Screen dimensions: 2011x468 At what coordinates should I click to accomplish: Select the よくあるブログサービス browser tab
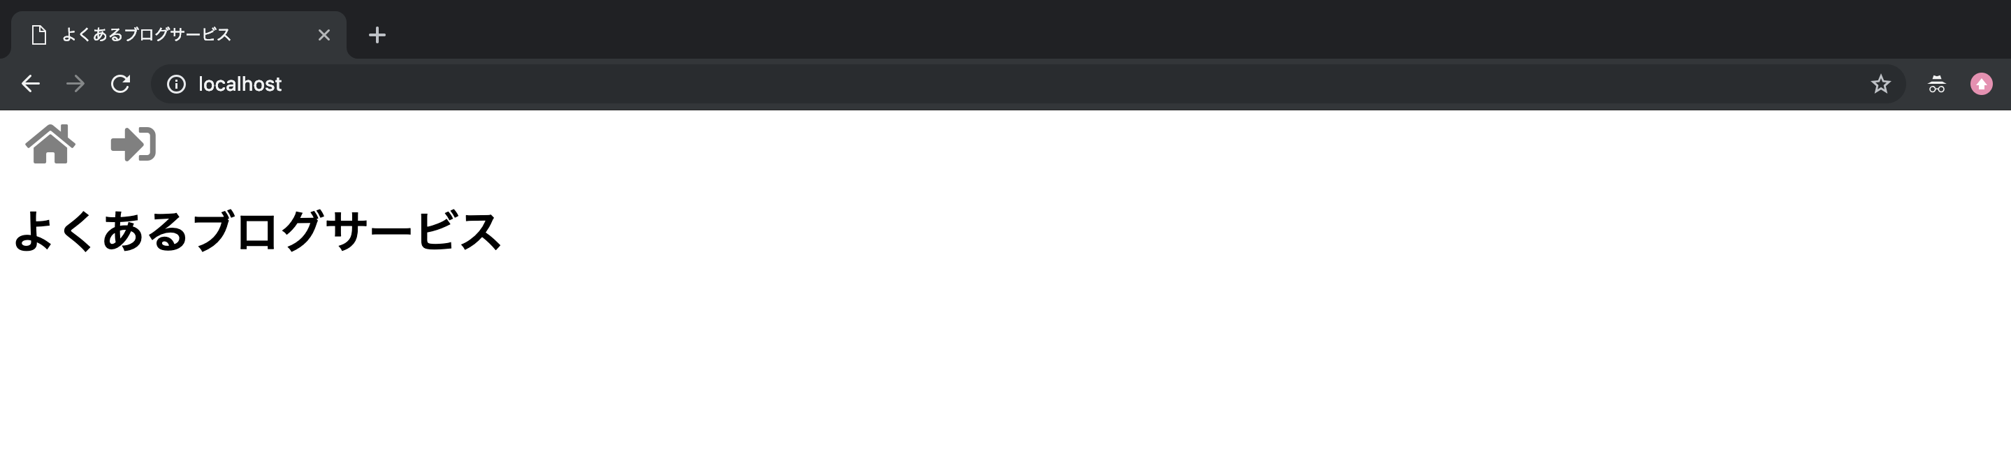(x=179, y=35)
